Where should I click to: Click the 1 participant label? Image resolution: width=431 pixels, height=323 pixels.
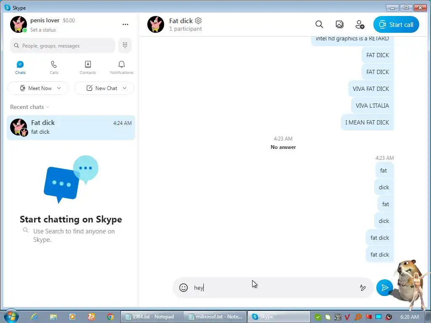pos(186,29)
